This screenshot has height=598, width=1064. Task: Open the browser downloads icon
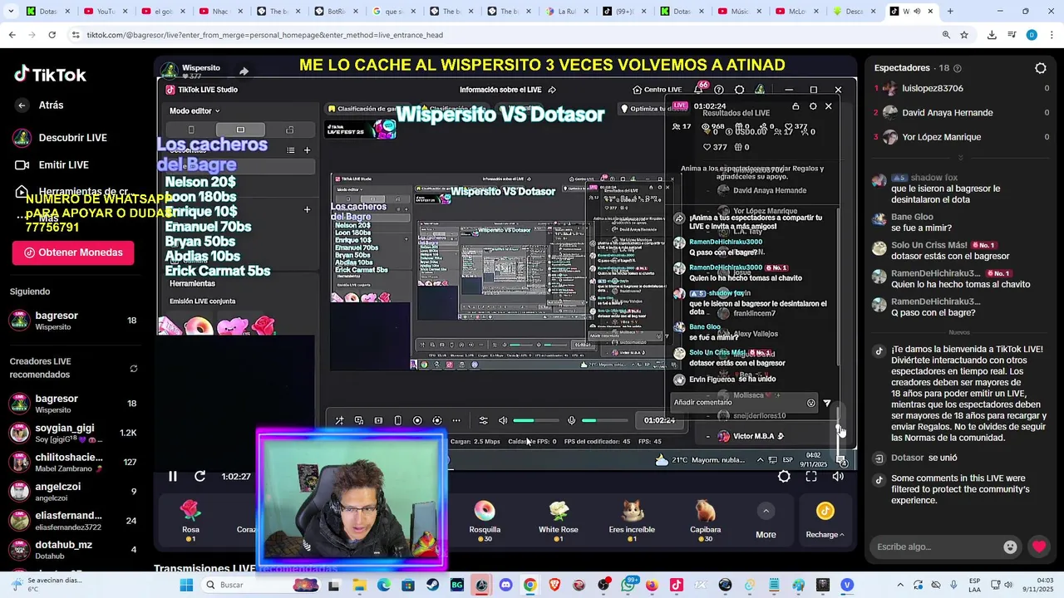click(x=992, y=35)
